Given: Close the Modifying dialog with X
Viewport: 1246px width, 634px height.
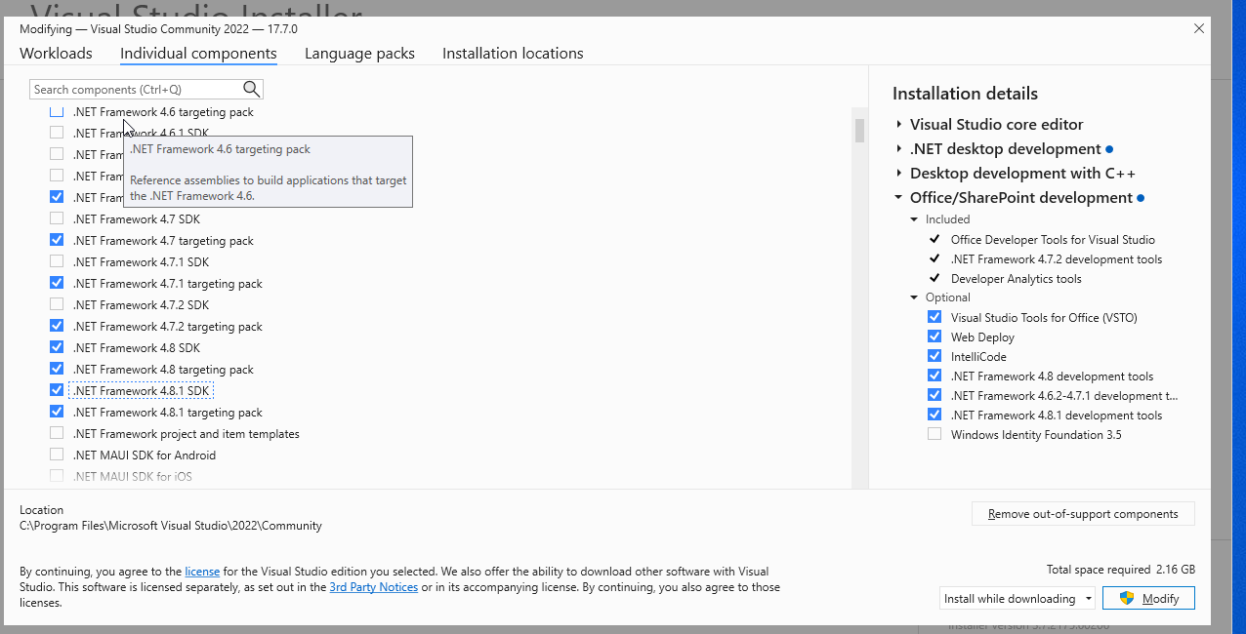Looking at the screenshot, I should pyautogui.click(x=1199, y=28).
